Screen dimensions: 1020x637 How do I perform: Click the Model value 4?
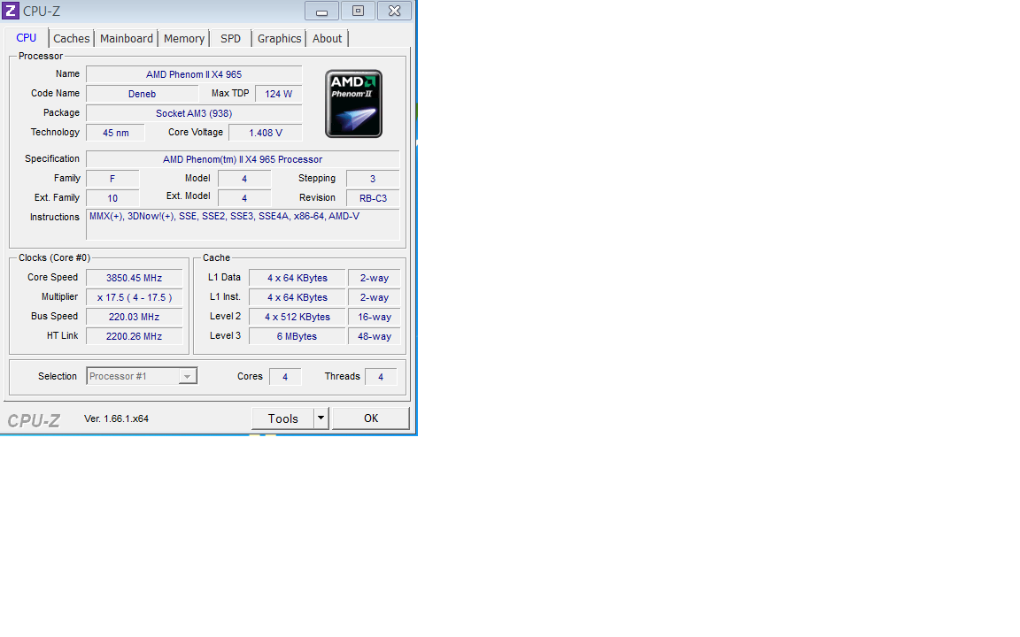pos(244,179)
